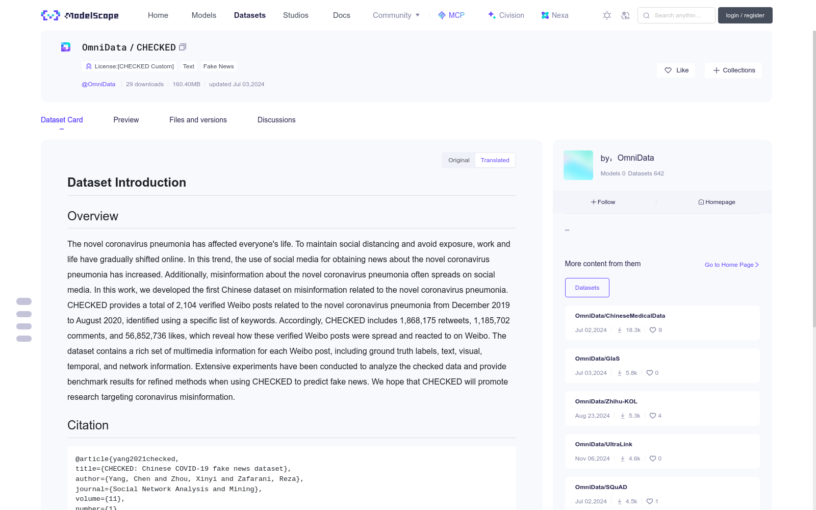Click the Like button
This screenshot has height=510, width=816.
pos(676,70)
